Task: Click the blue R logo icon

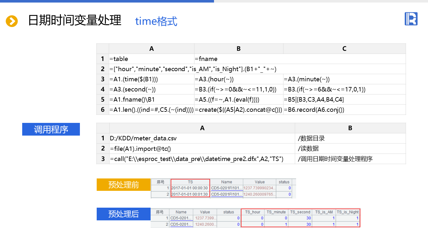Action: click(x=411, y=19)
